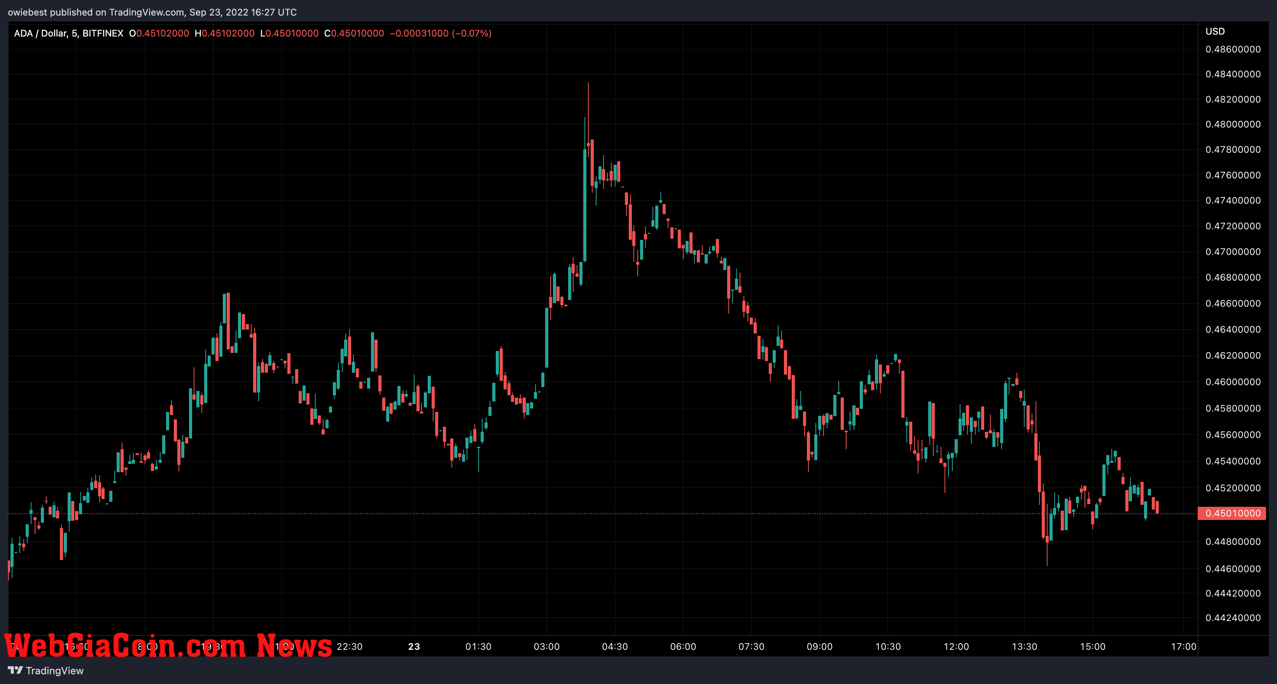Click the owiebest published on TradingView.com header
The image size is (1277, 684).
[152, 12]
